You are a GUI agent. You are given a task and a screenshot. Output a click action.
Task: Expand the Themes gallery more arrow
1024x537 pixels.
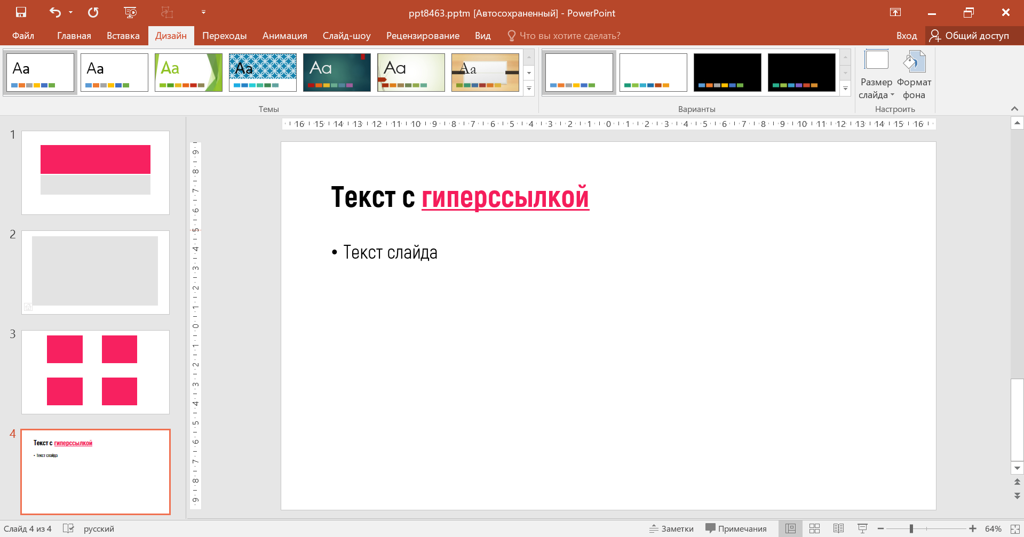pyautogui.click(x=529, y=89)
